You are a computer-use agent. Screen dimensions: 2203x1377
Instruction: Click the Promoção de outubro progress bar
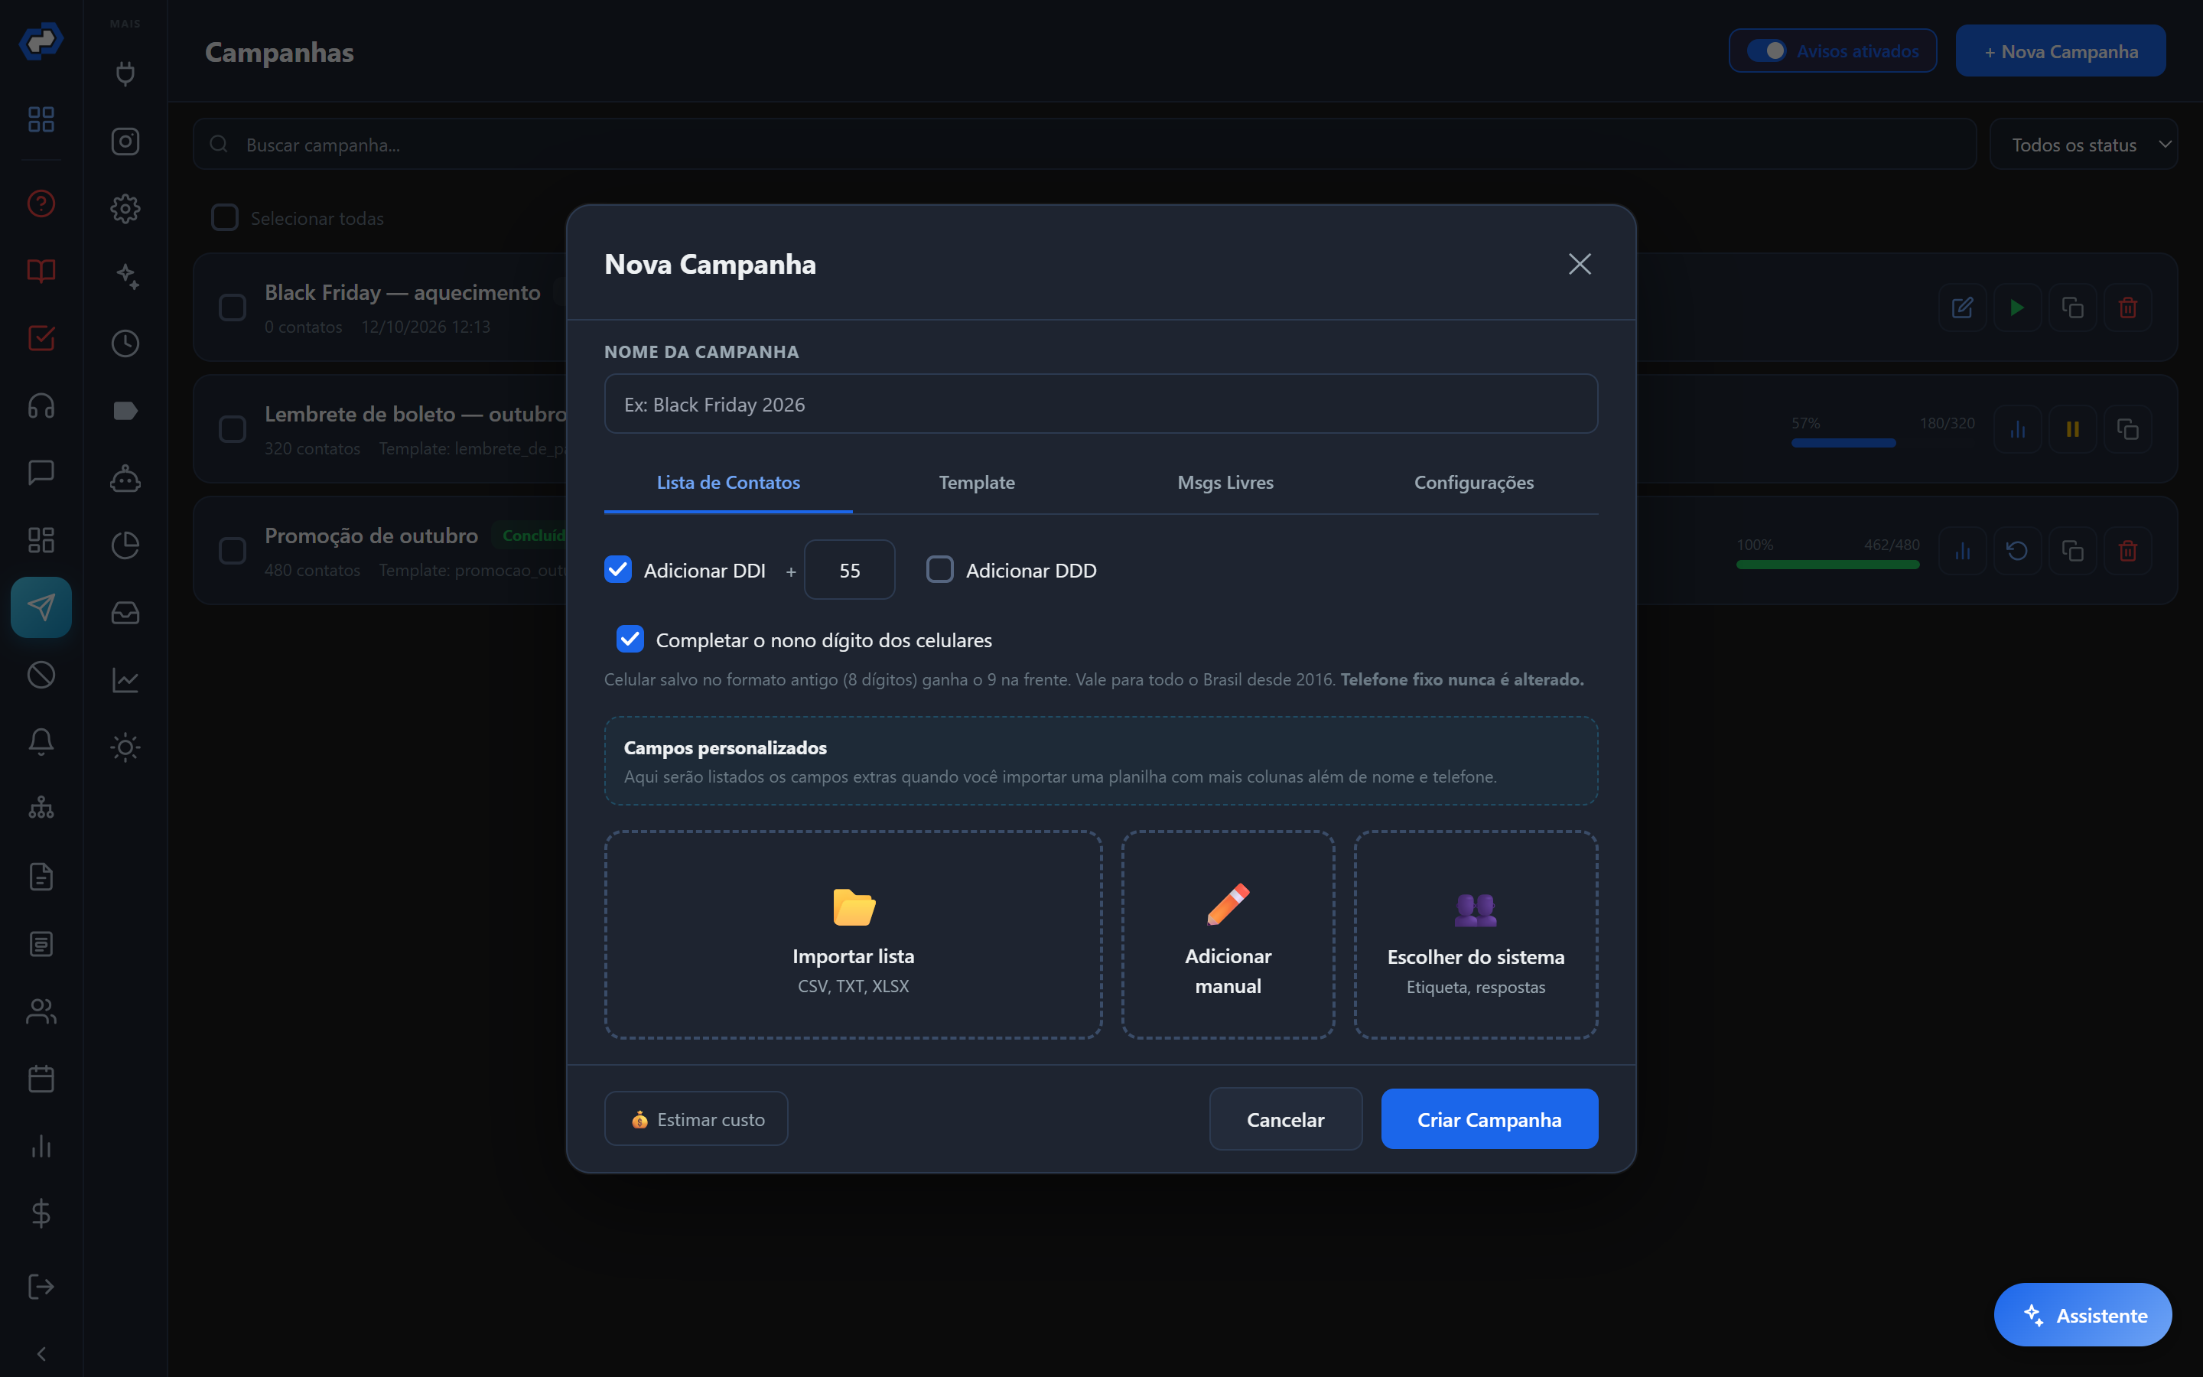pyautogui.click(x=1828, y=565)
